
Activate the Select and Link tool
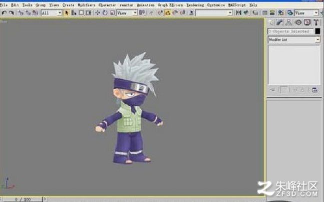(21, 13)
